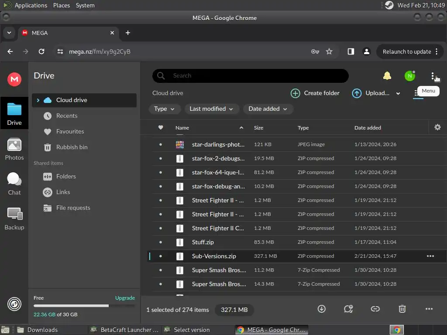The image size is (447, 335).
Task: Open the Photos section
Action: (x=14, y=149)
